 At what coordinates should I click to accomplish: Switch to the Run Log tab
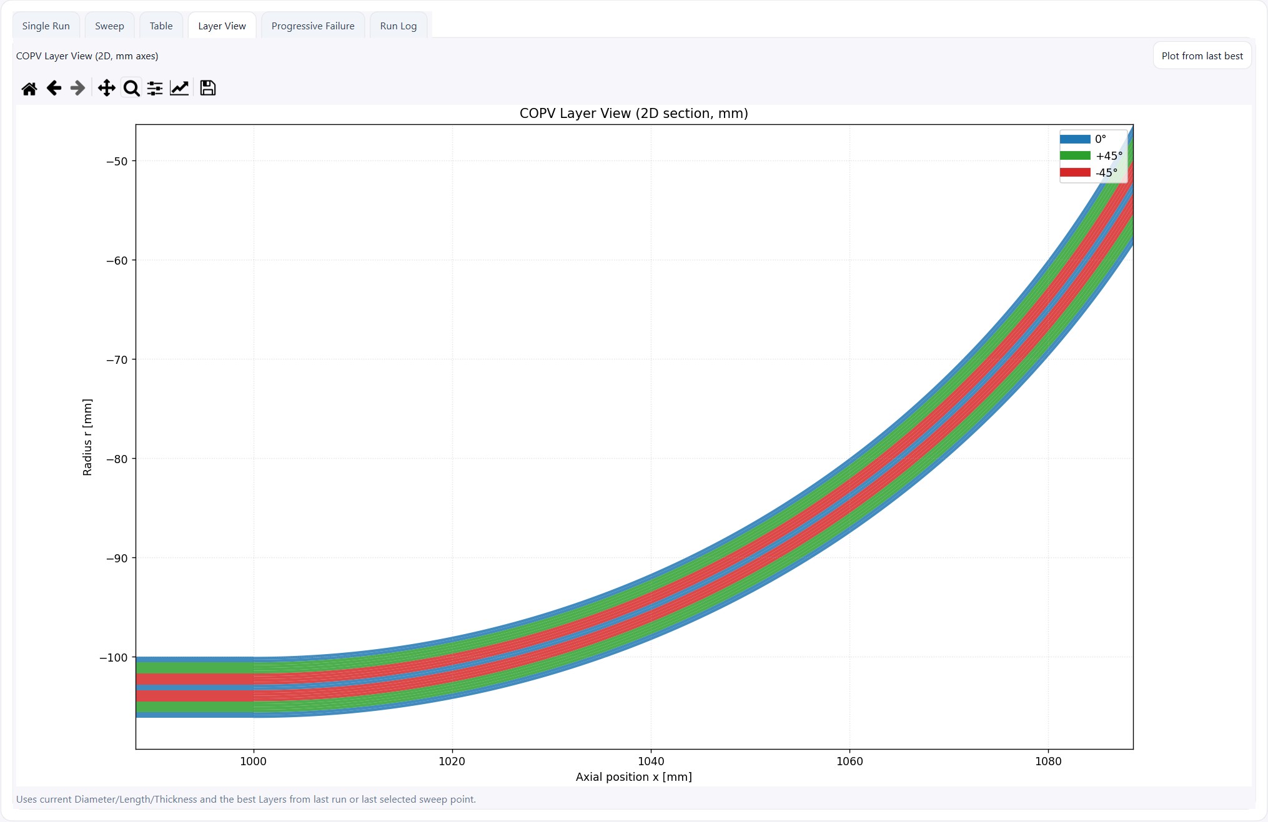pos(398,26)
